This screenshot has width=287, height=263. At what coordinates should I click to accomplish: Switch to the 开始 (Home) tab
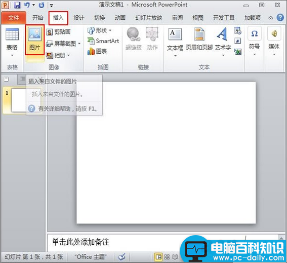coord(37,18)
